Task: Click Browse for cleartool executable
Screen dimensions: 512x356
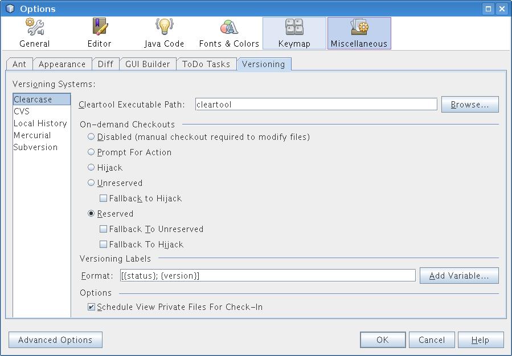Action: pyautogui.click(x=469, y=105)
